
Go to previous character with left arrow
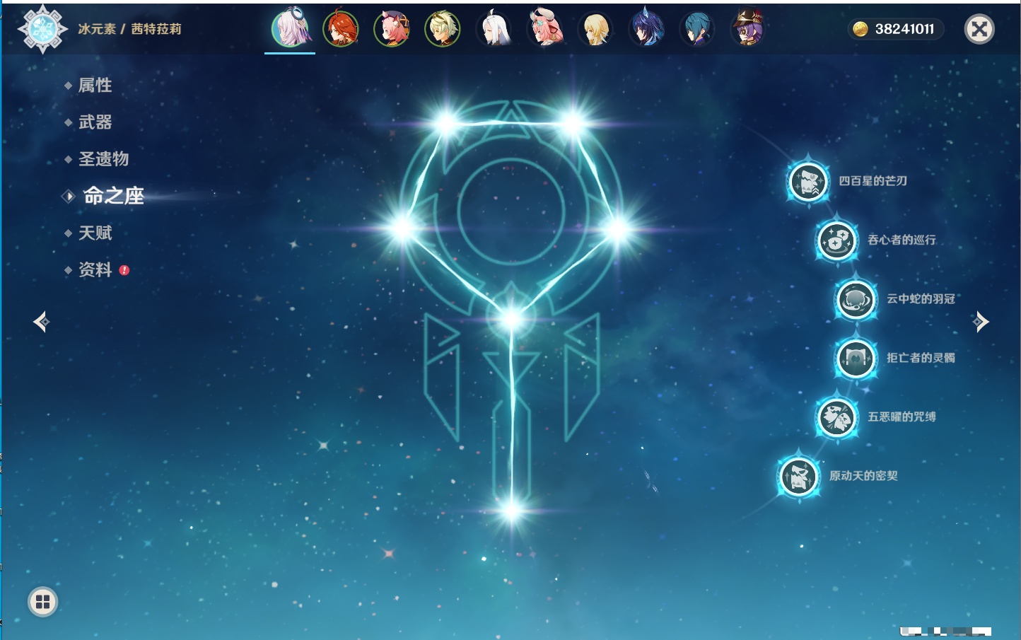41,322
